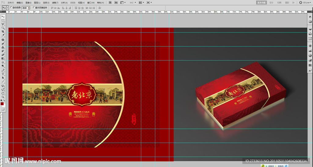313x167 pixels.
Task: Select the Eyedropper tool
Action: (x=3, y=35)
